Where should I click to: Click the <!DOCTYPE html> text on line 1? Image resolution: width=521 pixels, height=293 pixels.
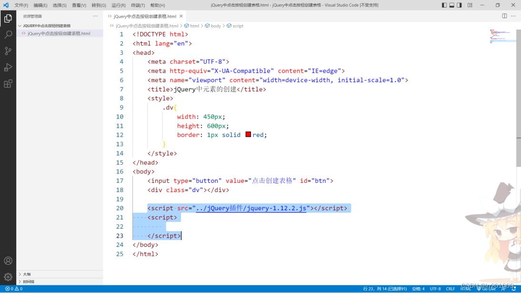[160, 34]
